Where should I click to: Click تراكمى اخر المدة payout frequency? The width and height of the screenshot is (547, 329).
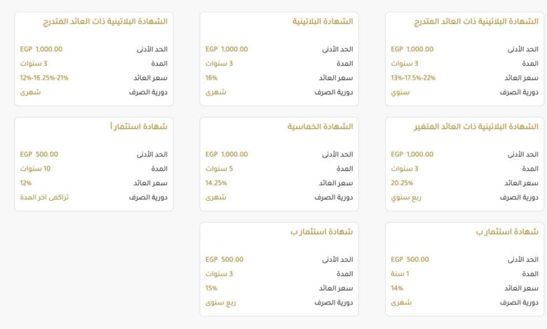(x=44, y=197)
